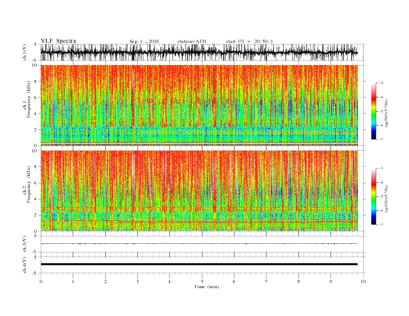The image size is (409, 316).
Task: Click the time axis tick label '3'
Action: 137,281
